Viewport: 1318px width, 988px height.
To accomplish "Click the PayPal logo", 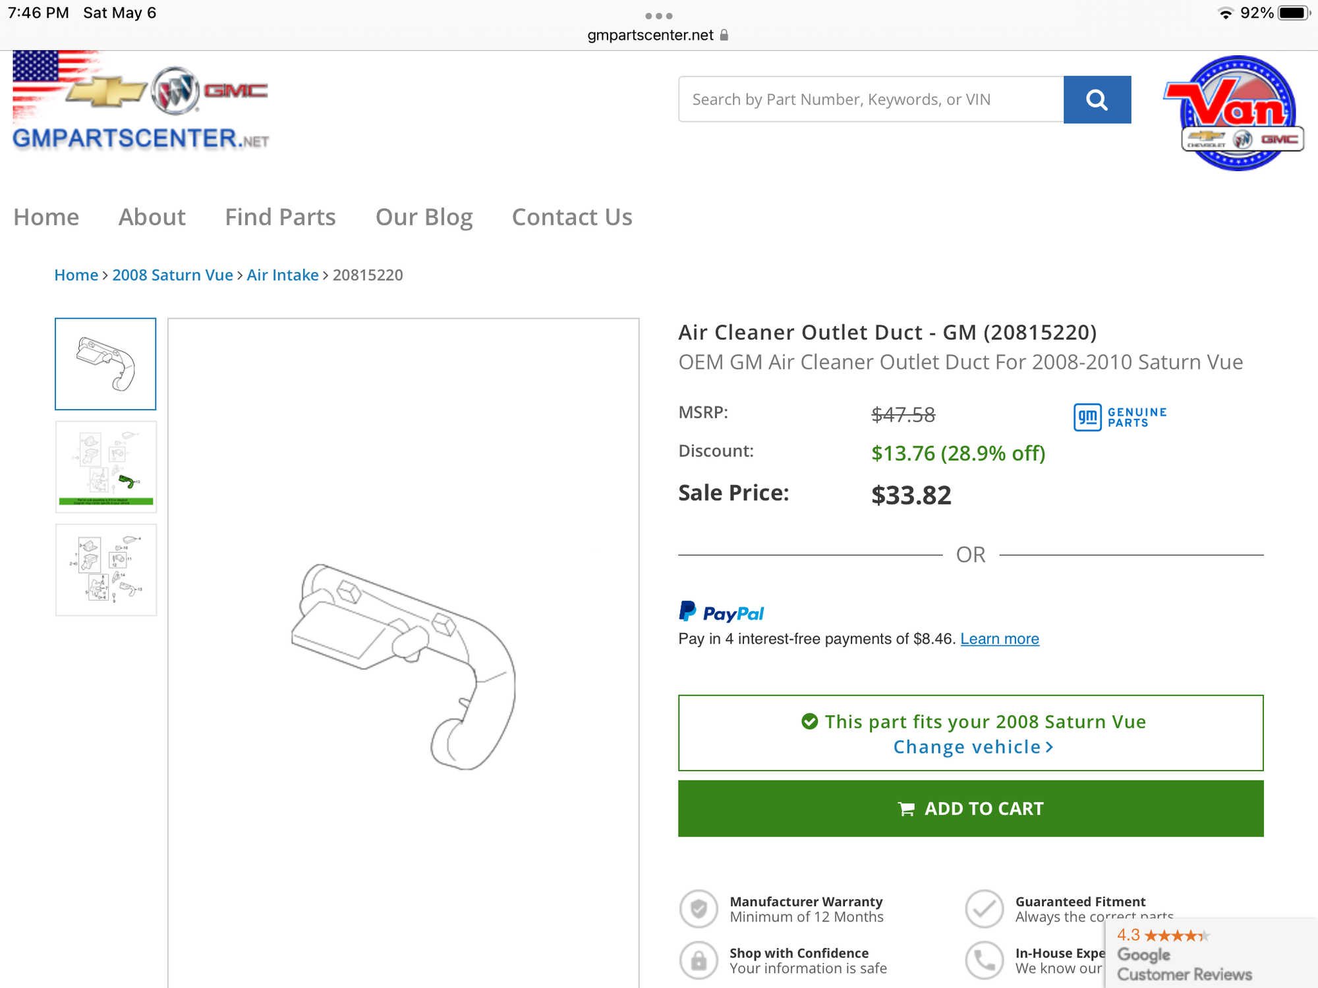I will (721, 612).
